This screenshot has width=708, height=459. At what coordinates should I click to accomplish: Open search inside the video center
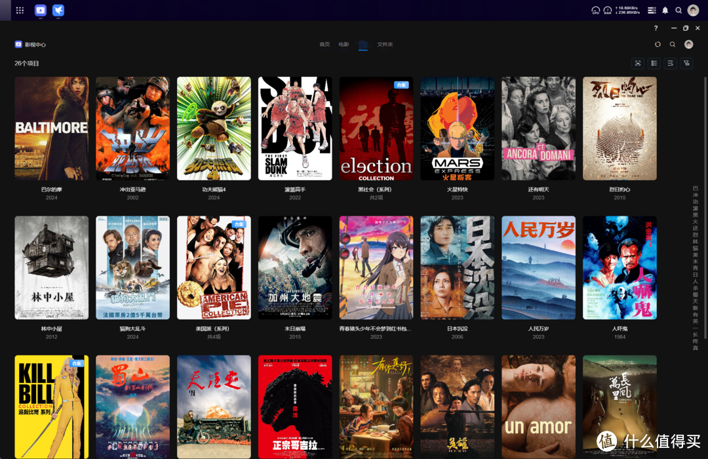pyautogui.click(x=673, y=45)
